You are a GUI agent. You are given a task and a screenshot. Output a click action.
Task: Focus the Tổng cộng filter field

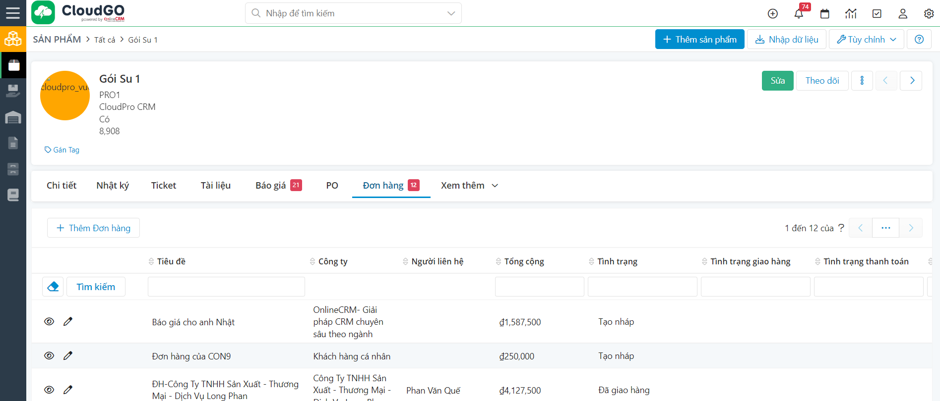540,287
